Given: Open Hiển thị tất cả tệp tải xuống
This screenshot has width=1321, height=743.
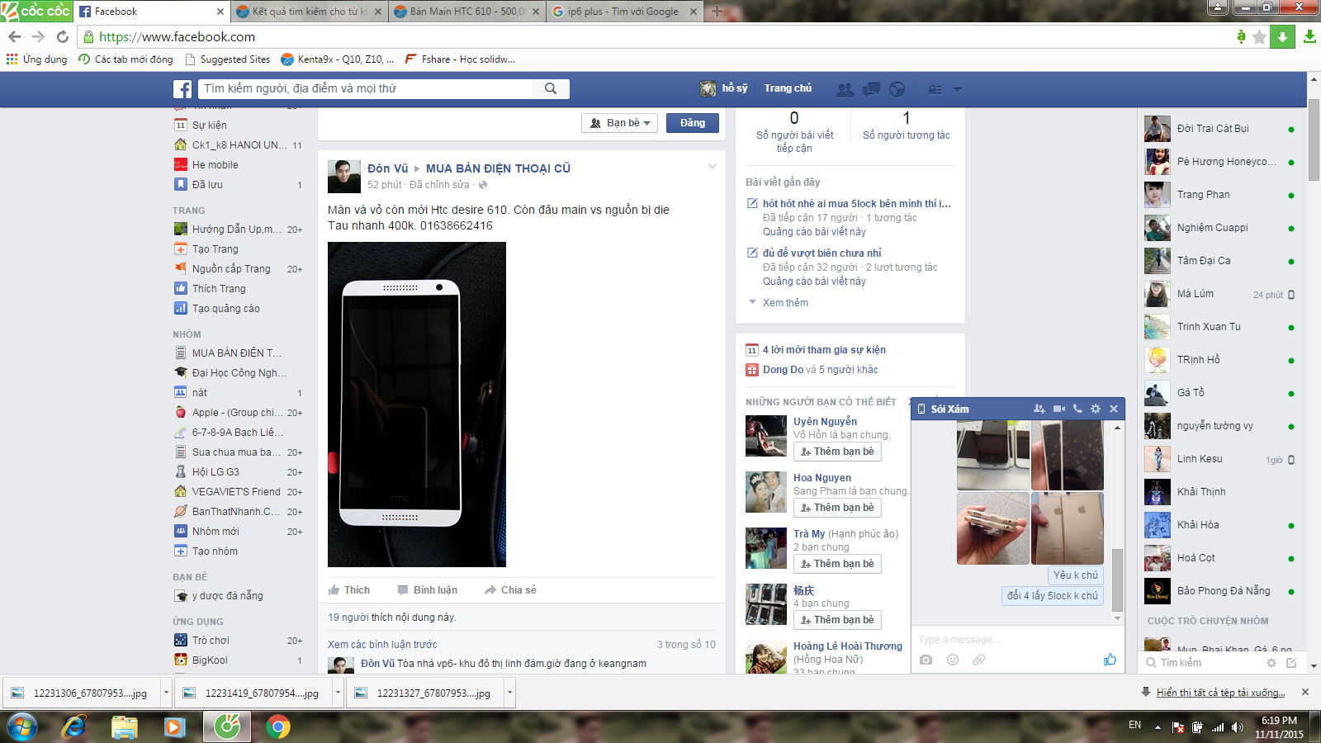Looking at the screenshot, I should click(x=1220, y=693).
